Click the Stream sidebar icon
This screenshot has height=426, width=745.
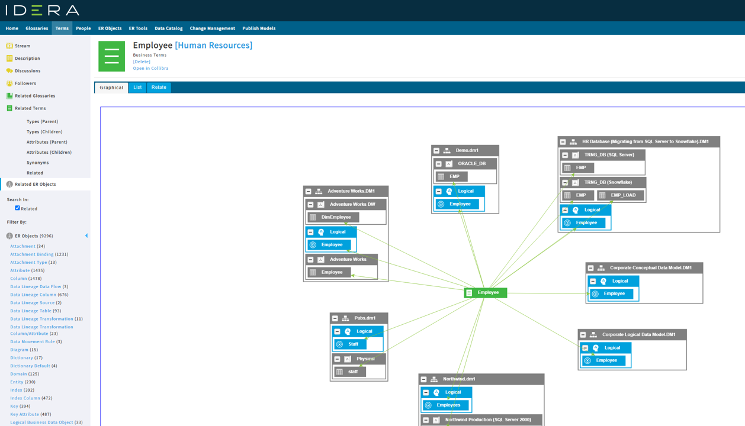[9, 46]
